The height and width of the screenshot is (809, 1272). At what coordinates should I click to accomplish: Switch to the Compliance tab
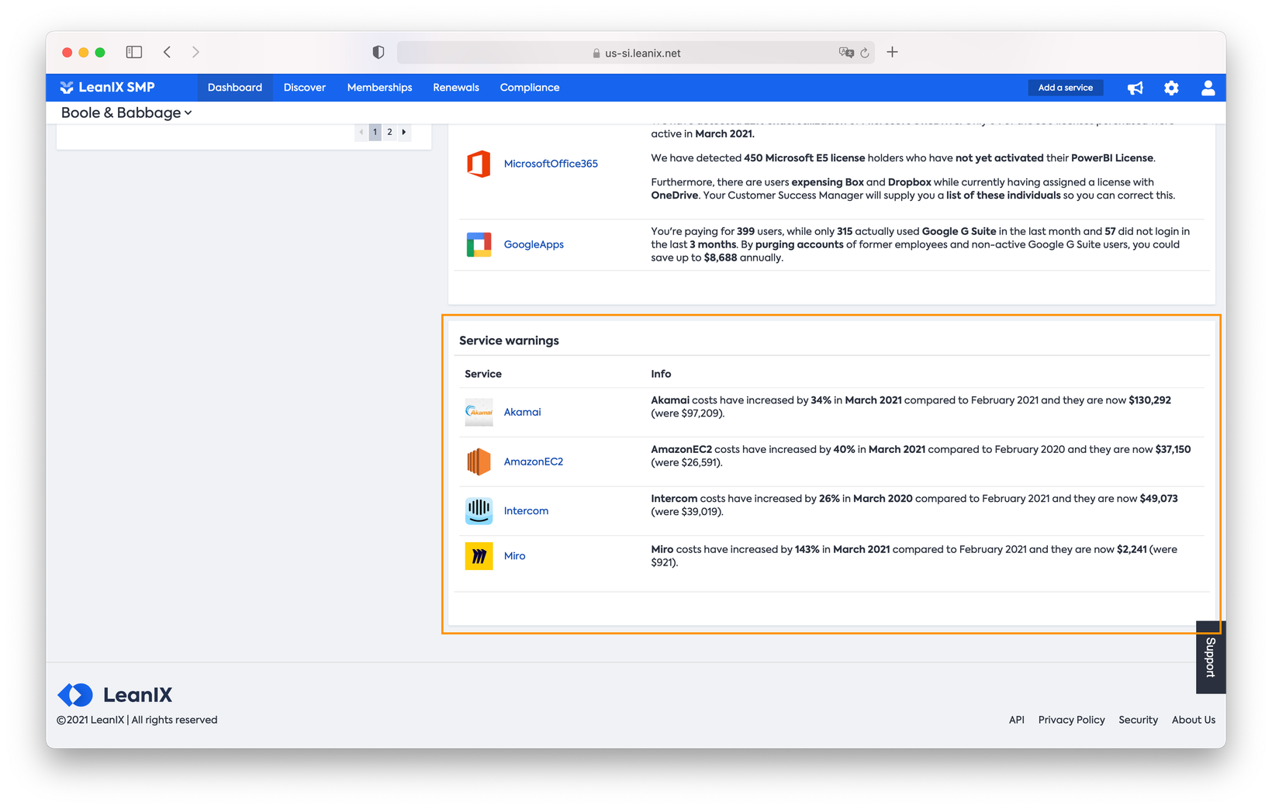coord(530,88)
